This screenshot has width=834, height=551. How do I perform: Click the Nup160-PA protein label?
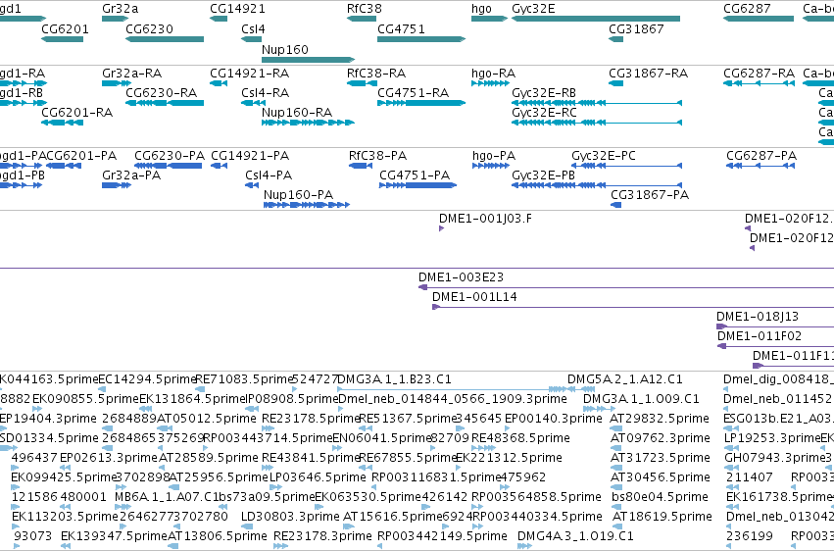tap(298, 195)
